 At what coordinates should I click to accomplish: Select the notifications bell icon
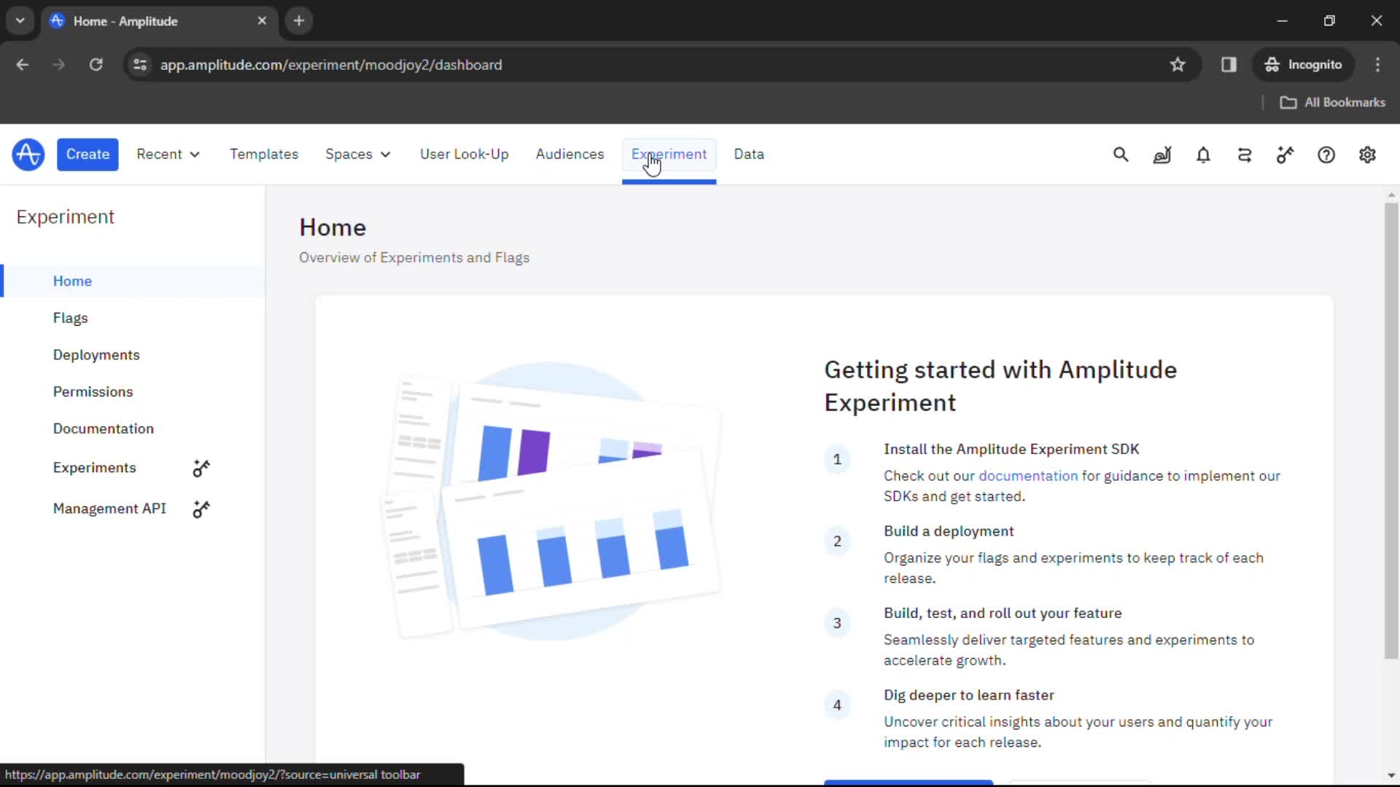[1203, 154]
